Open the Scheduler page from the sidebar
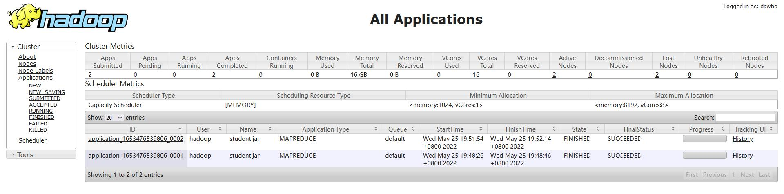Viewport: 784px width, 194px height. point(32,140)
